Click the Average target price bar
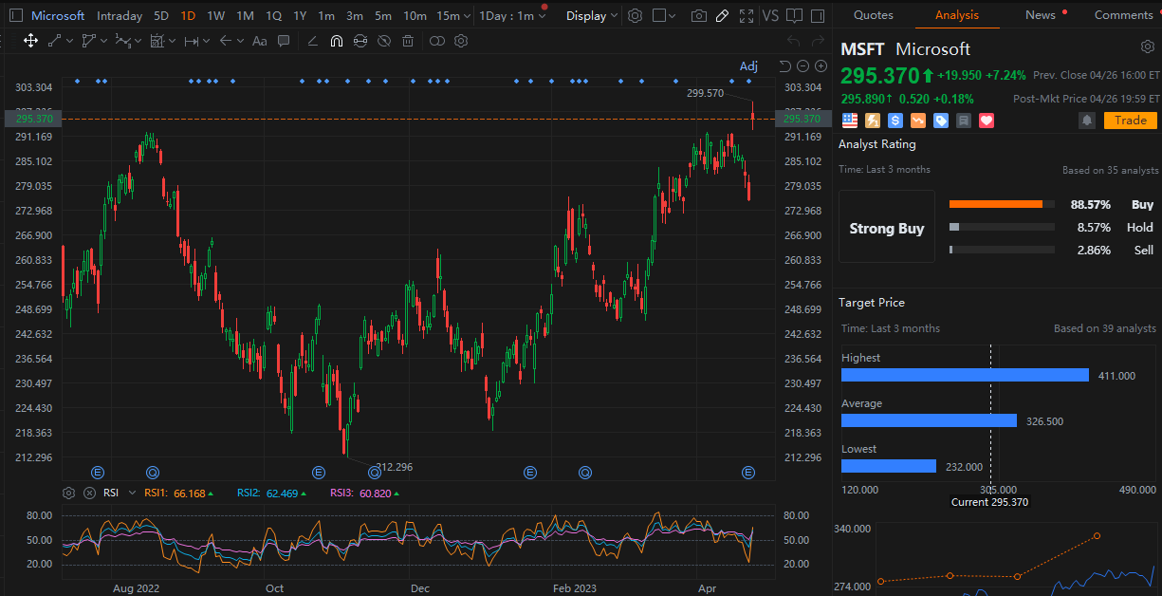 (929, 420)
